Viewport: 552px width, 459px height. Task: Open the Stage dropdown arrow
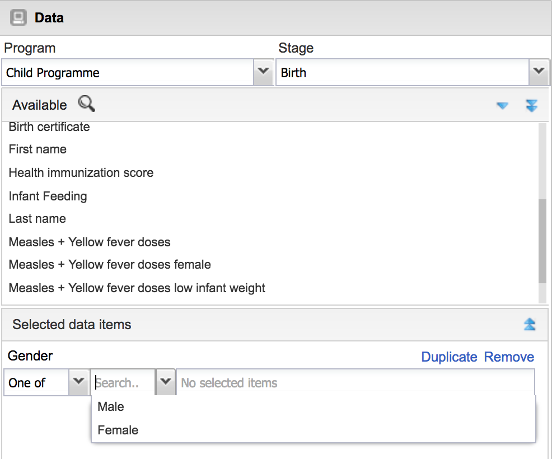pos(538,72)
